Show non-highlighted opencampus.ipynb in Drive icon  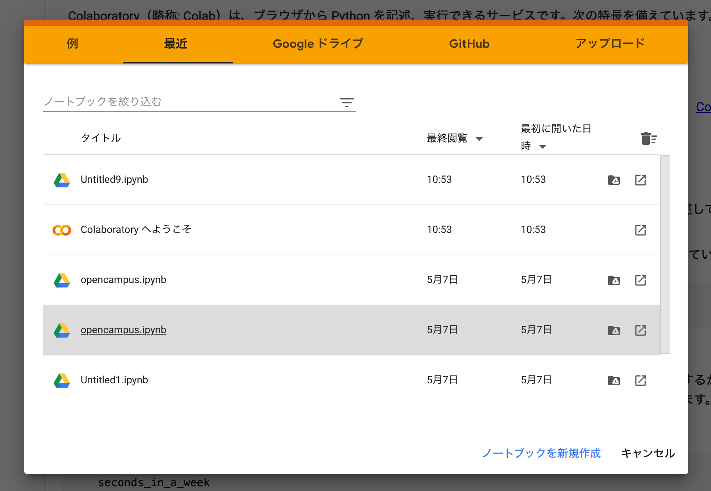tap(614, 280)
